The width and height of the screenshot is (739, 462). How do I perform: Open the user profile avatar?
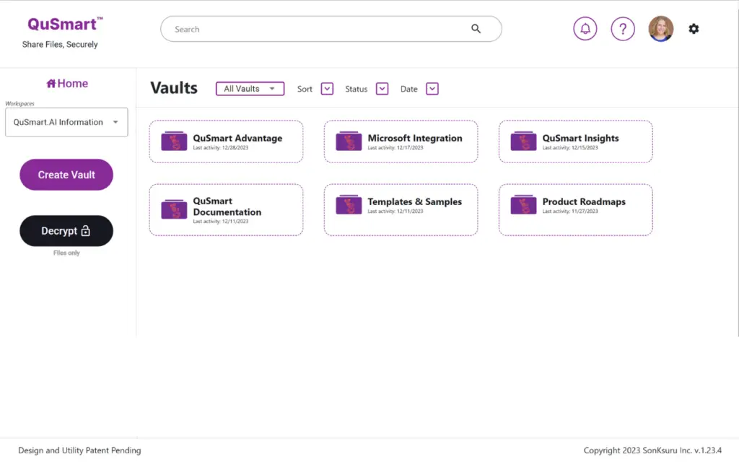(661, 29)
